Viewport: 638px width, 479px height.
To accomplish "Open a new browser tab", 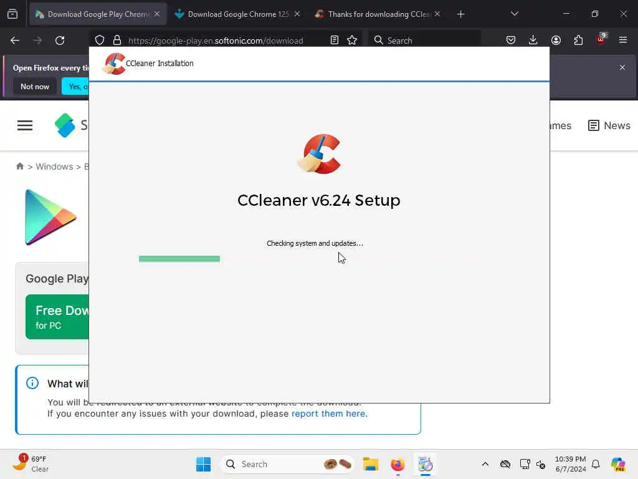I will [460, 14].
